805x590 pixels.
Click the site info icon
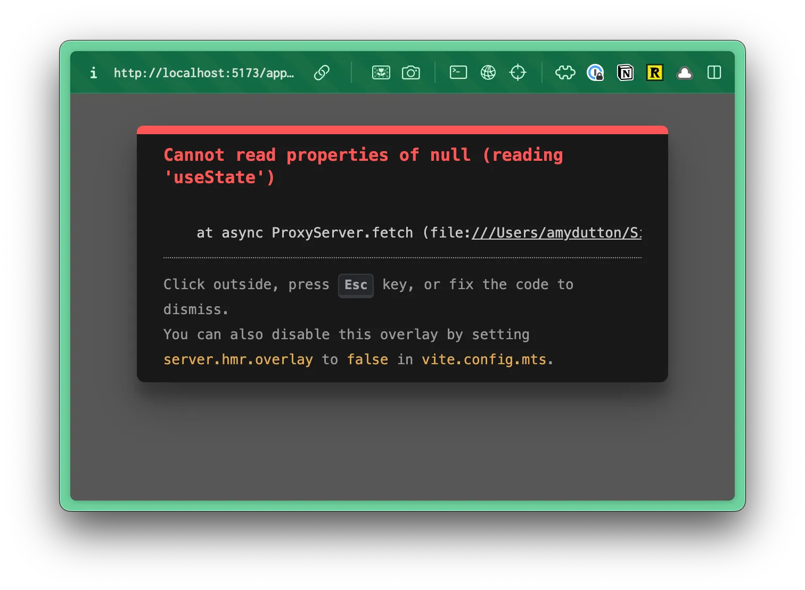point(94,72)
